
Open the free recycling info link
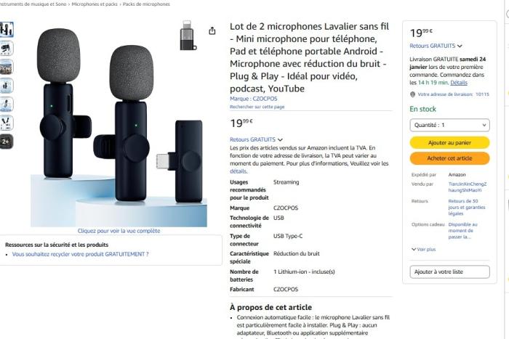coord(80,254)
